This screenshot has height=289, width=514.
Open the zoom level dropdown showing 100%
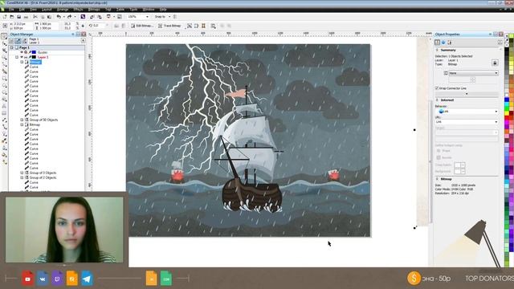(x=147, y=17)
